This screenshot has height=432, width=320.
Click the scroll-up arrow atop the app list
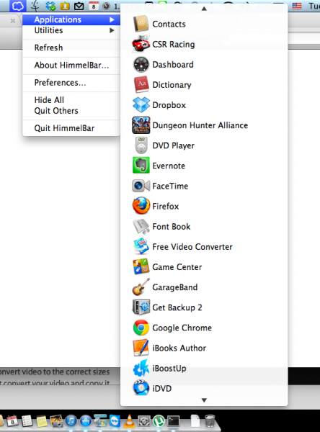(204, 9)
